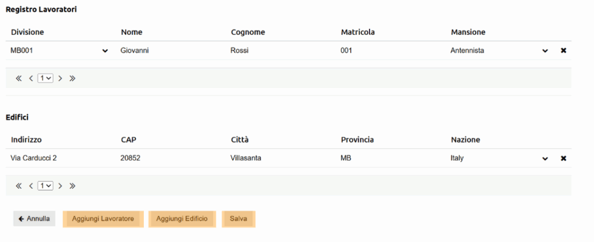Screen dimensions: 594x242
Task: Go to next page of workers table
Action: click(60, 78)
